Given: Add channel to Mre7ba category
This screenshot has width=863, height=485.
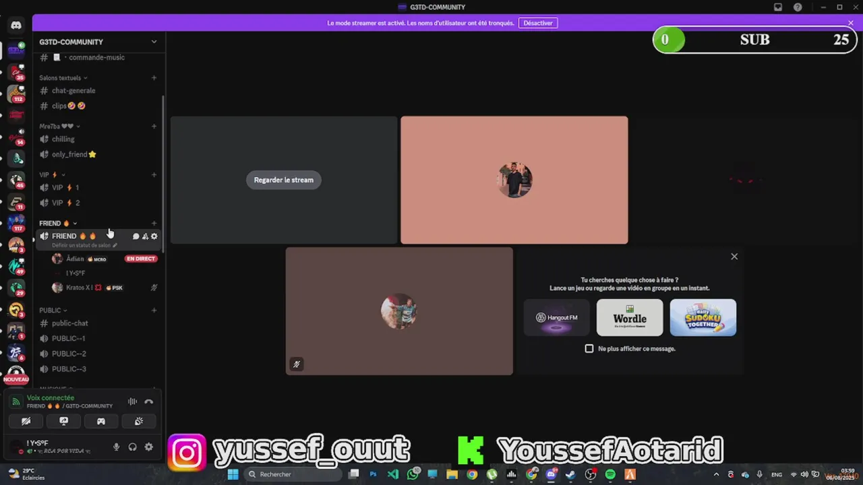Looking at the screenshot, I should [x=154, y=127].
